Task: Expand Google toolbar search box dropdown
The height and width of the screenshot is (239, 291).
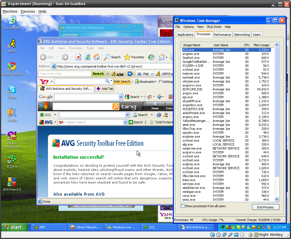Action: (x=121, y=97)
